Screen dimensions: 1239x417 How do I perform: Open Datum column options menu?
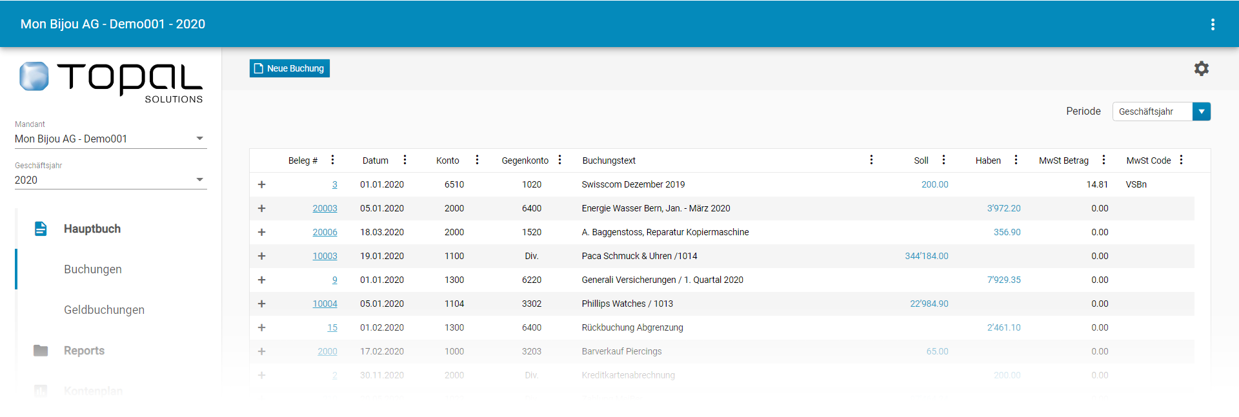(x=405, y=160)
